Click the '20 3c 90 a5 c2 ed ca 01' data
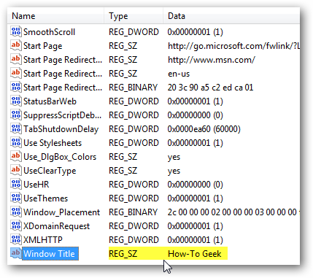Screen dimensions: 313x278 pos(210,88)
